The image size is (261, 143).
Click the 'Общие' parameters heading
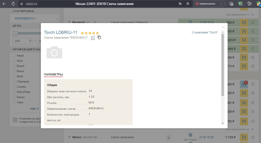point(52,85)
